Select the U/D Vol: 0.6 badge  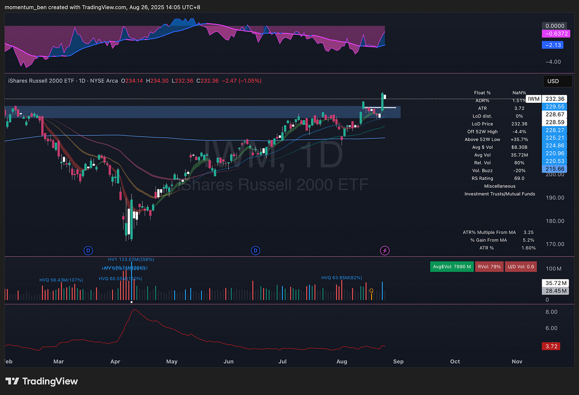tap(521, 267)
